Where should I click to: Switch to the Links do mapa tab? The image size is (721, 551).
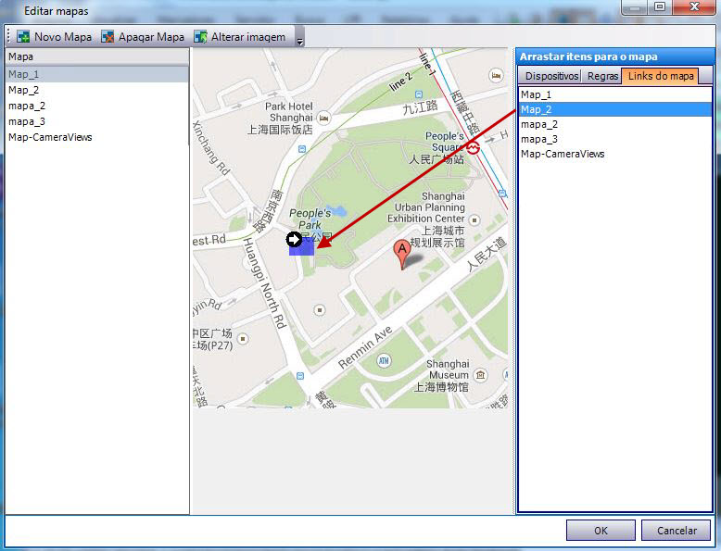661,76
